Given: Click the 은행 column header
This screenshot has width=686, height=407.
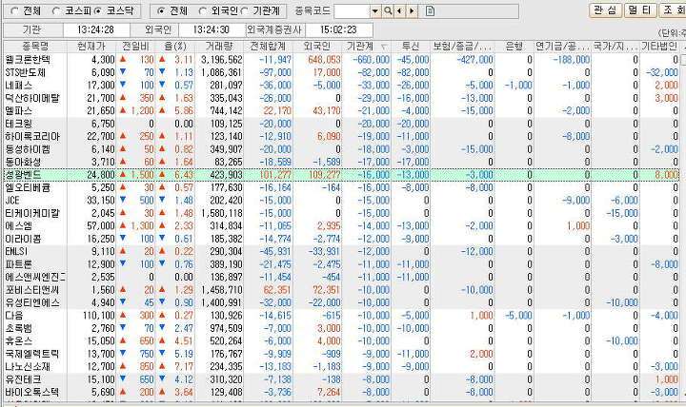Looking at the screenshot, I should click(514, 46).
